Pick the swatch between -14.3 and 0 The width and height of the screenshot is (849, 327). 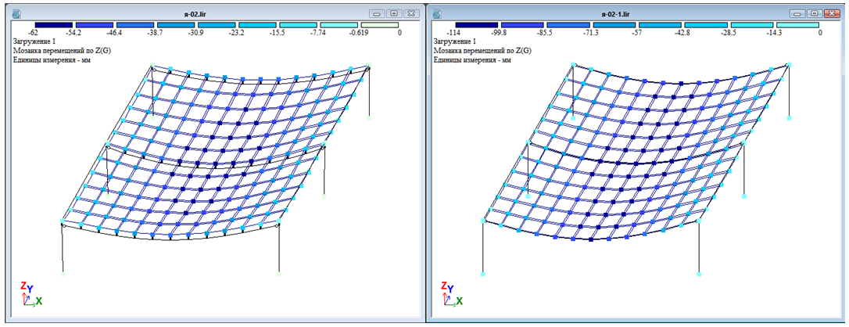[x=797, y=25]
